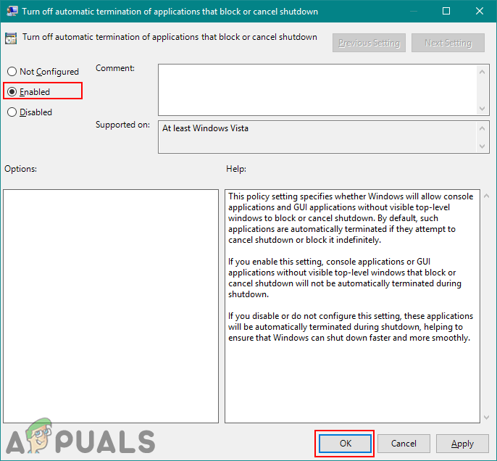Click the 'Help:' label
The height and width of the screenshot is (461, 497).
click(236, 169)
